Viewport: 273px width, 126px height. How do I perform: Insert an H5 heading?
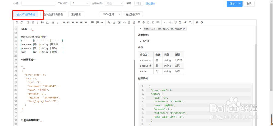point(81,22)
